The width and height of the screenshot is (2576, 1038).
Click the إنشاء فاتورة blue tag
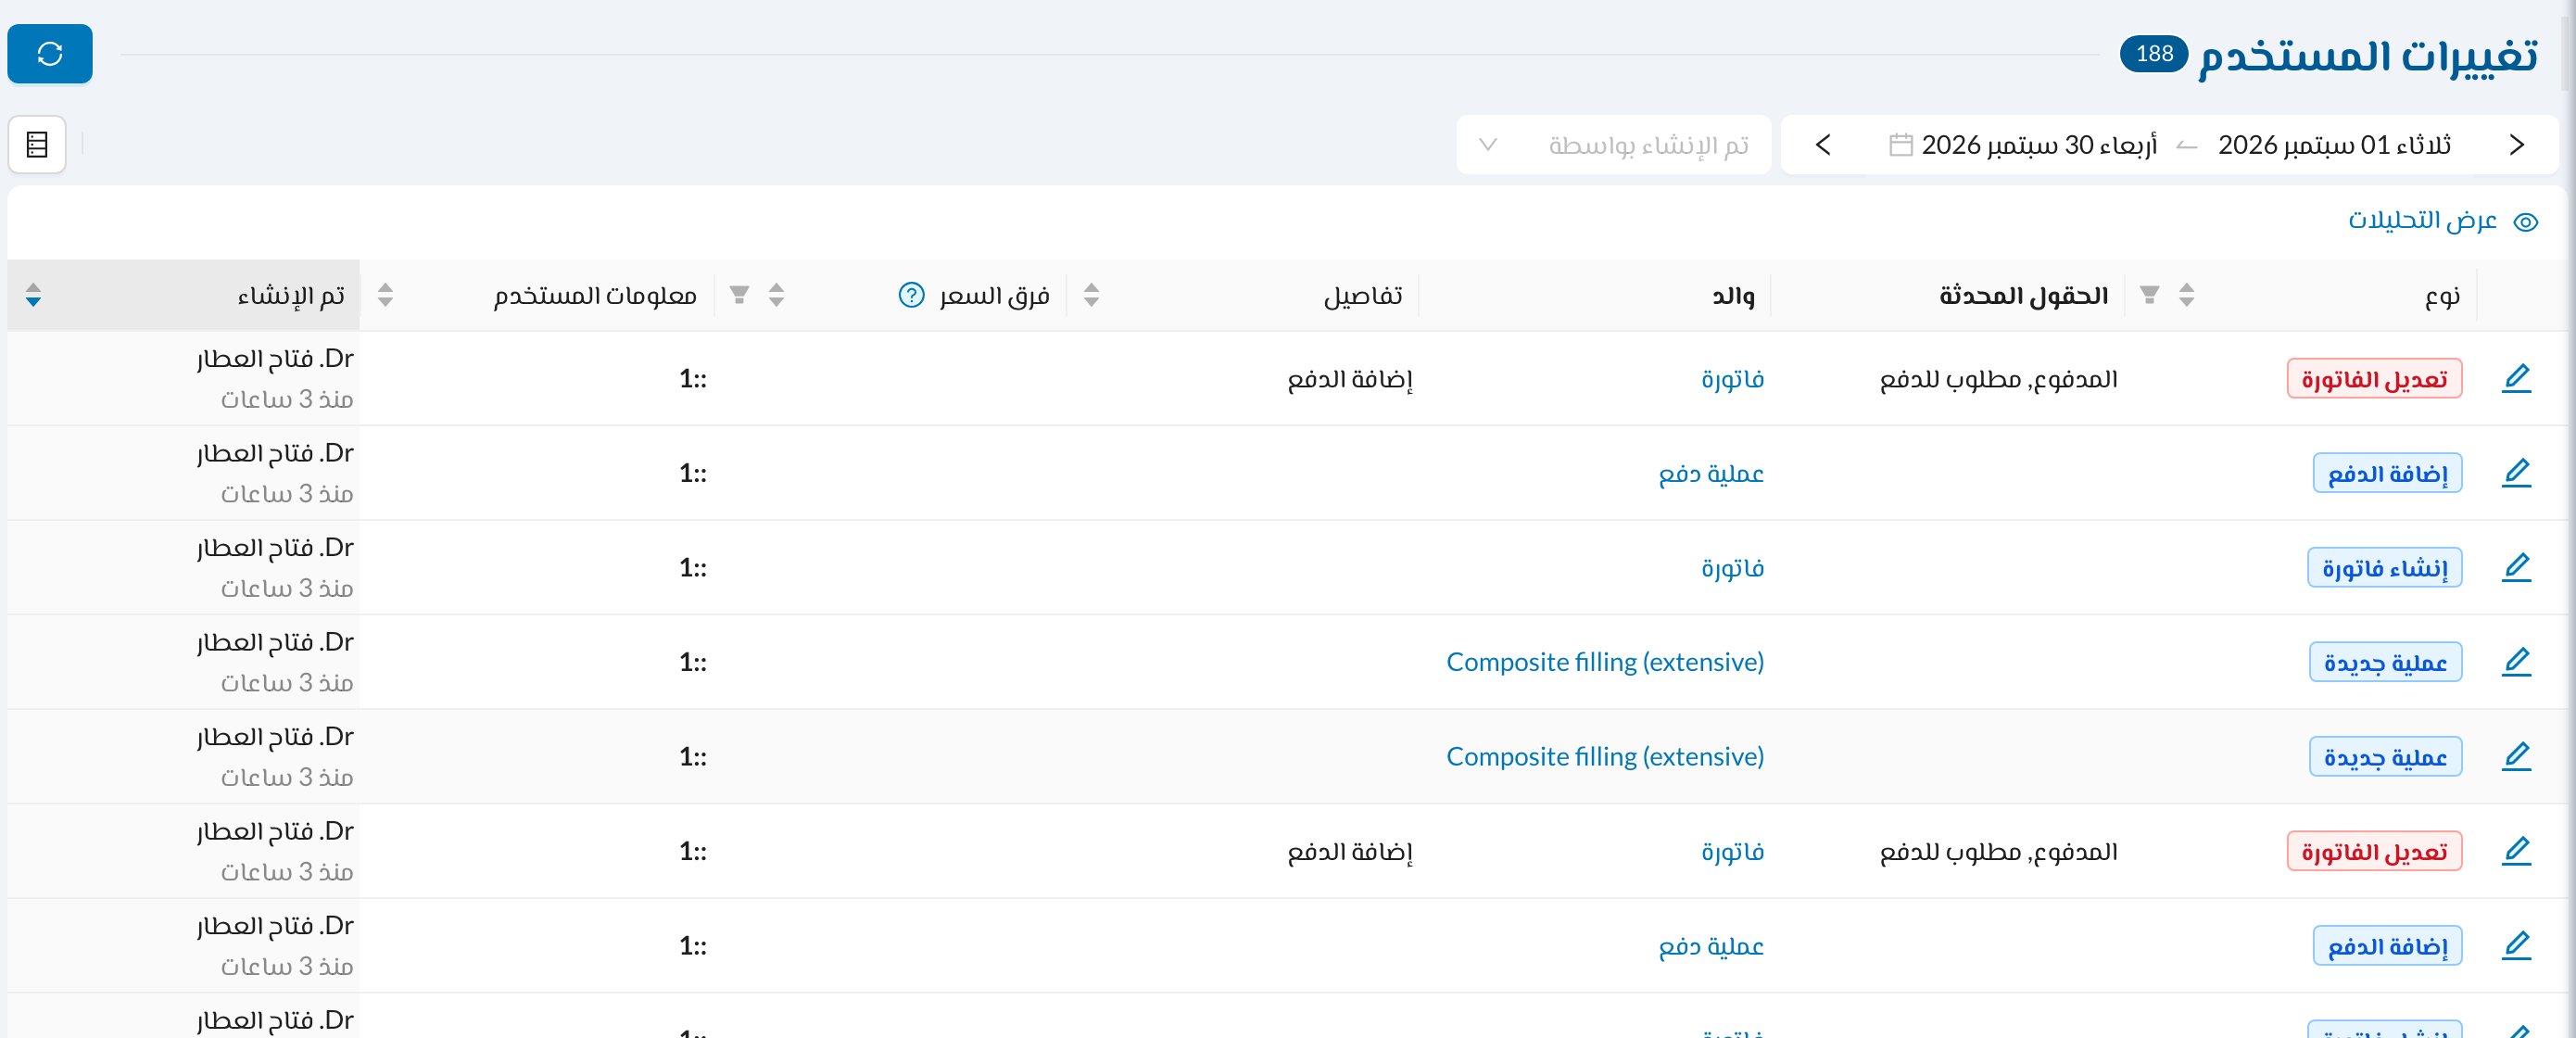(2384, 568)
